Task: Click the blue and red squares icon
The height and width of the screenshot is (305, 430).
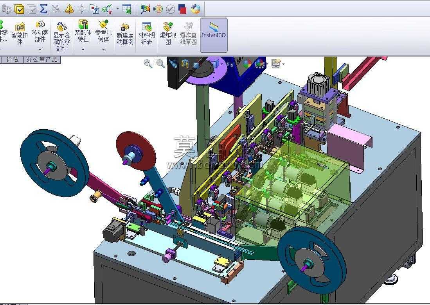Action: 182,9
